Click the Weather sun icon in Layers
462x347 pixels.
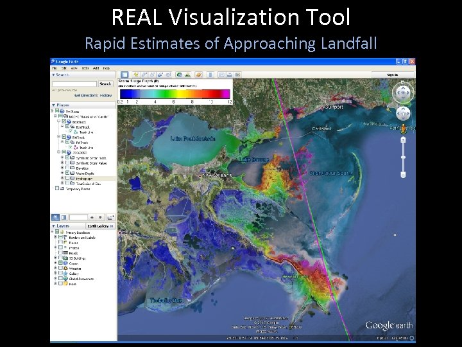point(65,269)
